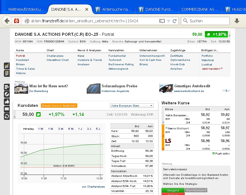The width and height of the screenshot is (246, 195).
Task: Open the Optionsscheine link
Action: click(180, 60)
